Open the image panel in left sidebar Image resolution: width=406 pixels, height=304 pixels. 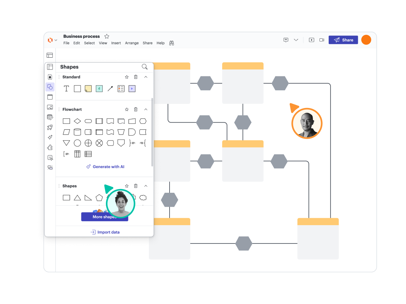coord(50,107)
